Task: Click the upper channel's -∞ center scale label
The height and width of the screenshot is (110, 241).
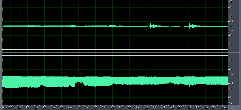Action: click(231, 26)
